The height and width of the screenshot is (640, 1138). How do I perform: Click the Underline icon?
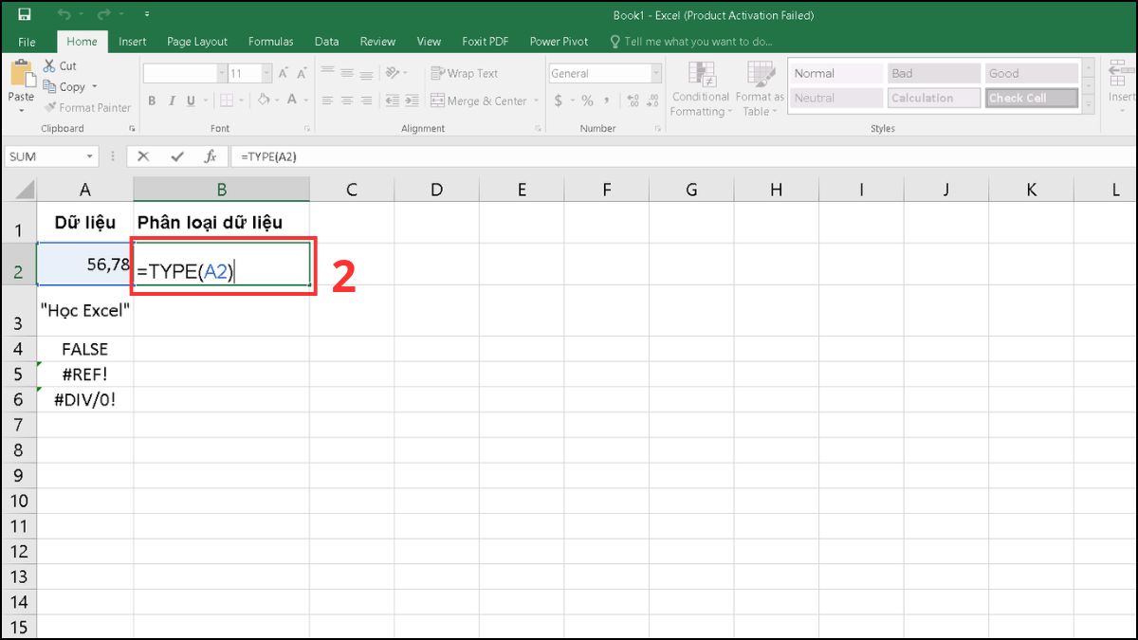coord(191,100)
